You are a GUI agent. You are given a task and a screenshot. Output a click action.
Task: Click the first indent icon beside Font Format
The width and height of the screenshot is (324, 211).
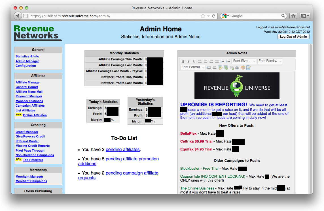point(209,68)
